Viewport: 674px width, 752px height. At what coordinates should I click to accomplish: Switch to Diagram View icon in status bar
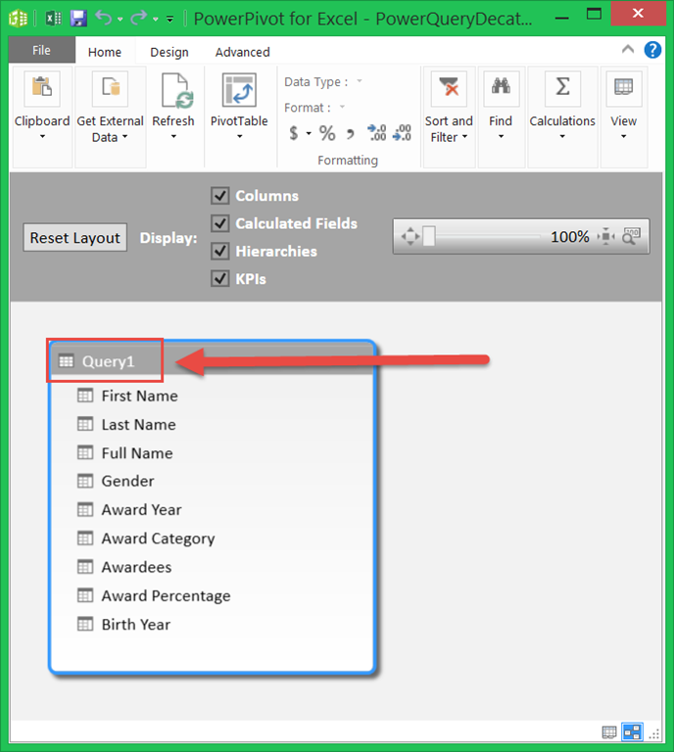pos(632,732)
